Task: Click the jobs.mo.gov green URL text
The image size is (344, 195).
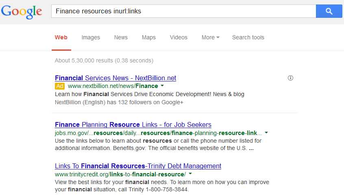Action: [158, 133]
